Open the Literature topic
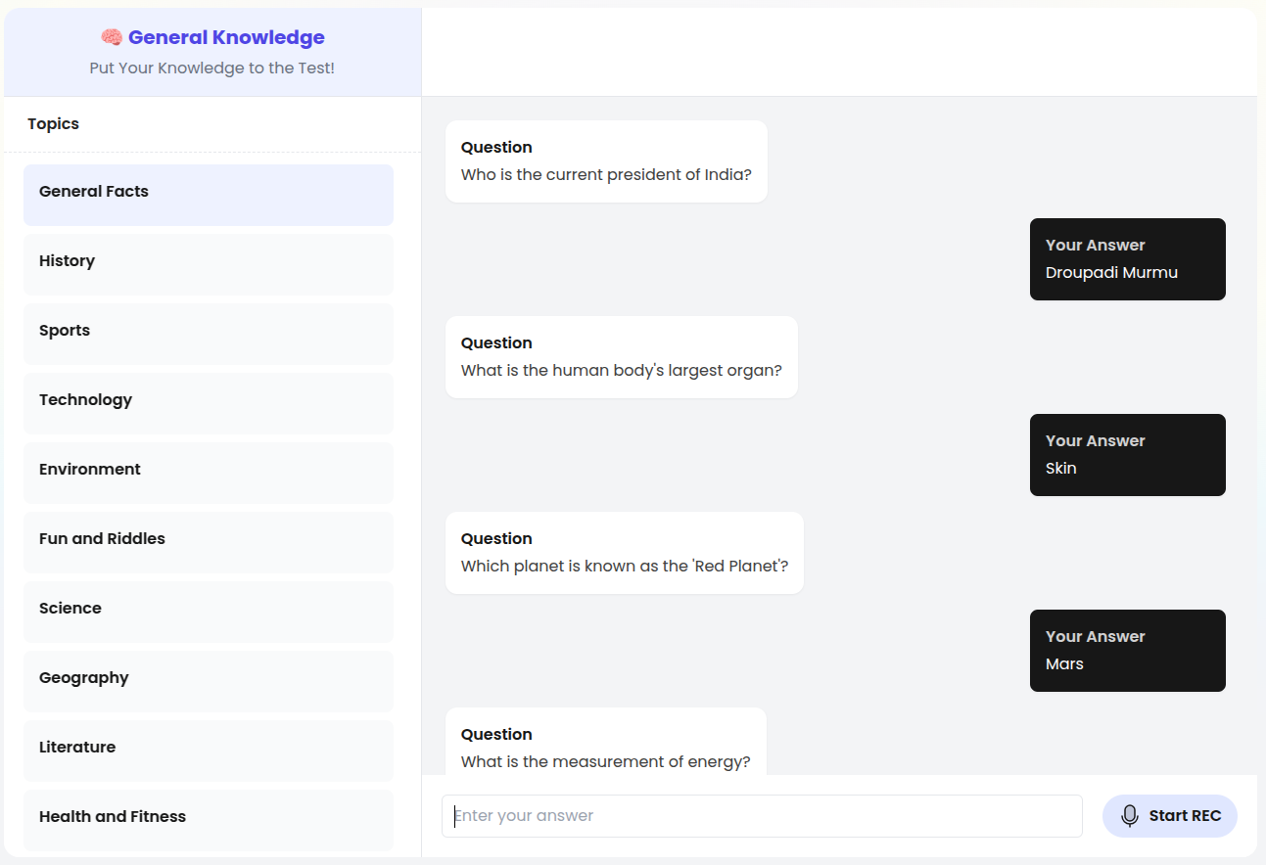Image resolution: width=1266 pixels, height=865 pixels. (209, 751)
